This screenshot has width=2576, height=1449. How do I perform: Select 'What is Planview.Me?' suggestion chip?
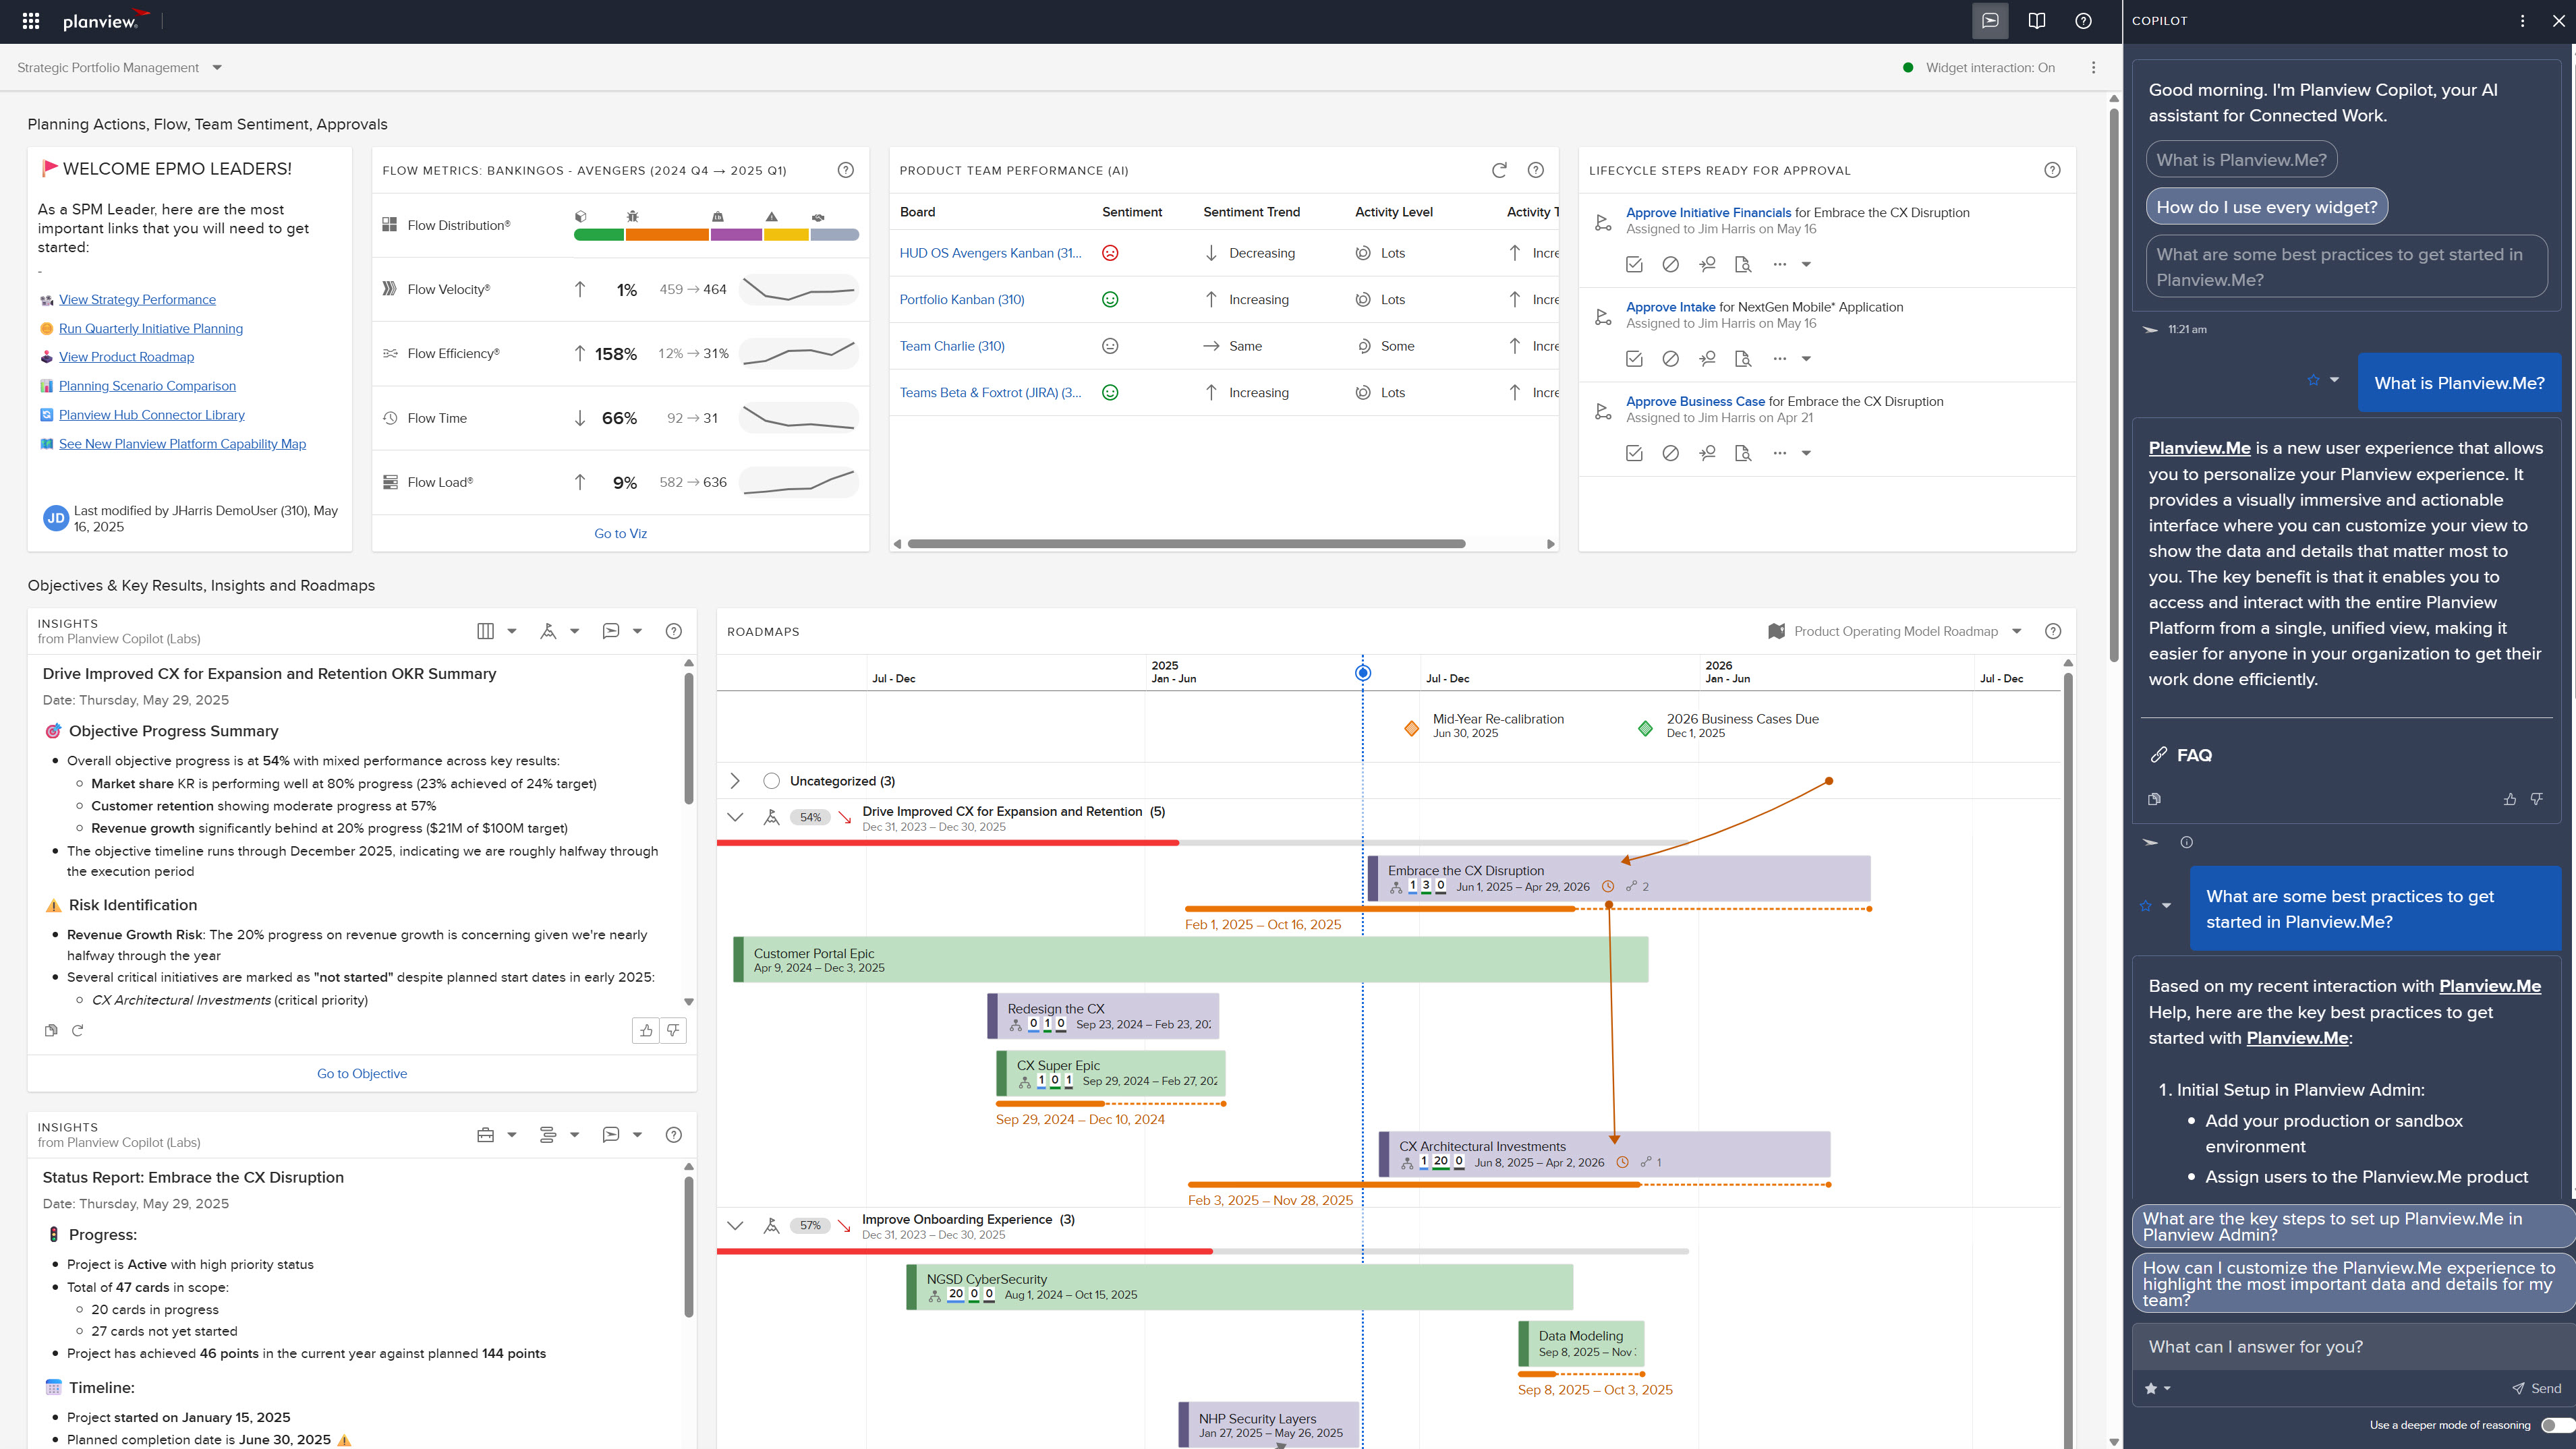(2241, 160)
